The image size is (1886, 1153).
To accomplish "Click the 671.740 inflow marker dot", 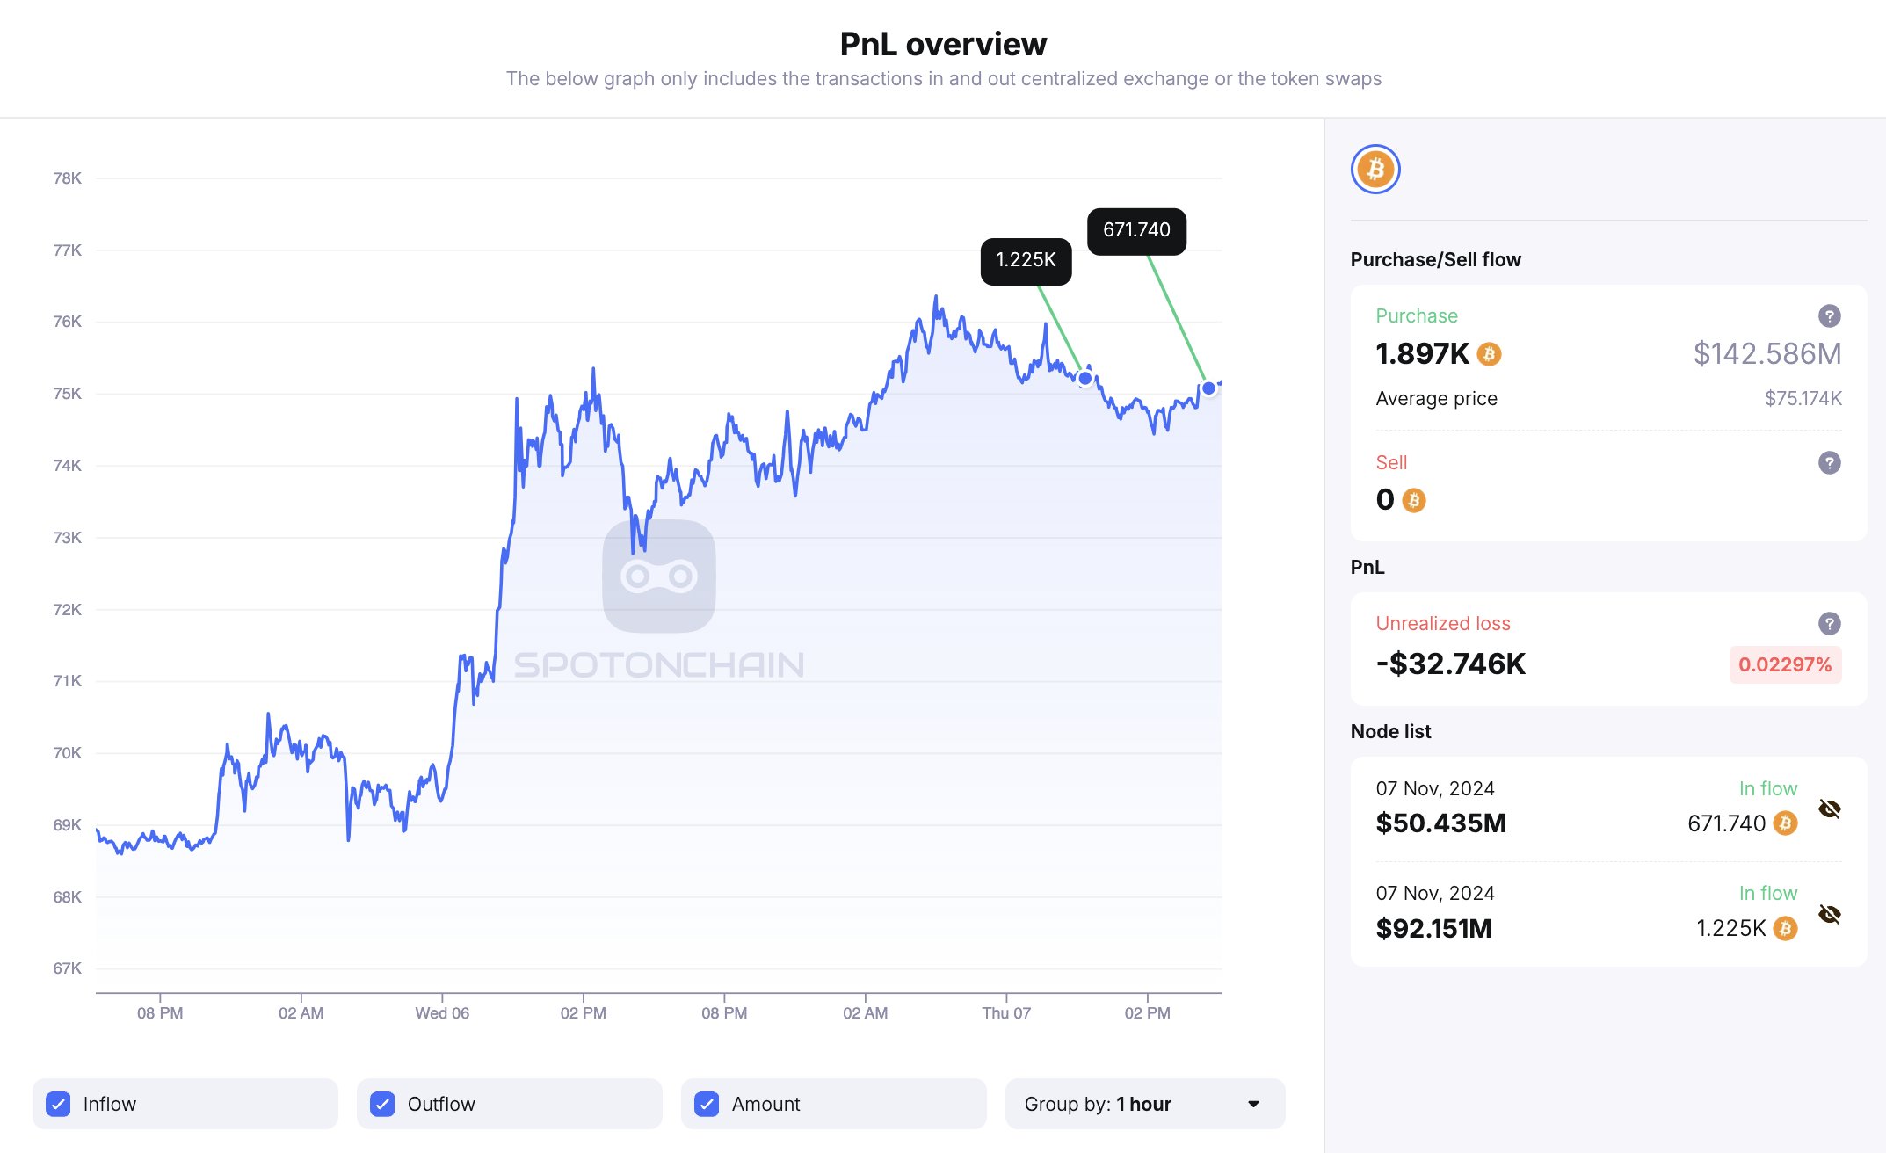I will 1208,388.
